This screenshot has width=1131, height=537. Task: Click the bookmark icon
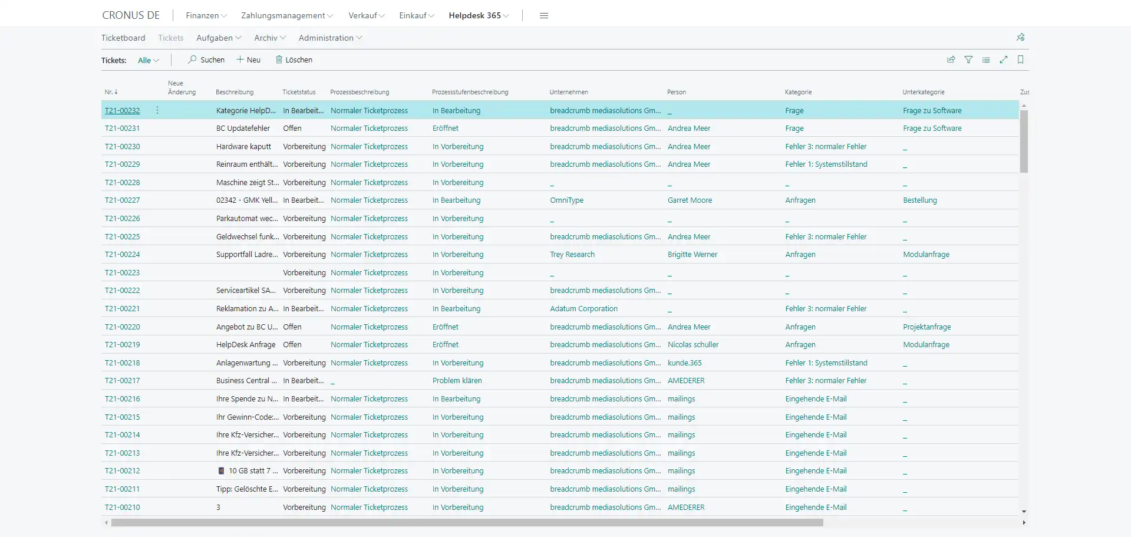tap(1021, 60)
